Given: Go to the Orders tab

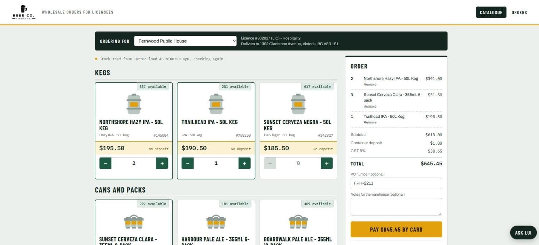Looking at the screenshot, I should pos(519,13).
